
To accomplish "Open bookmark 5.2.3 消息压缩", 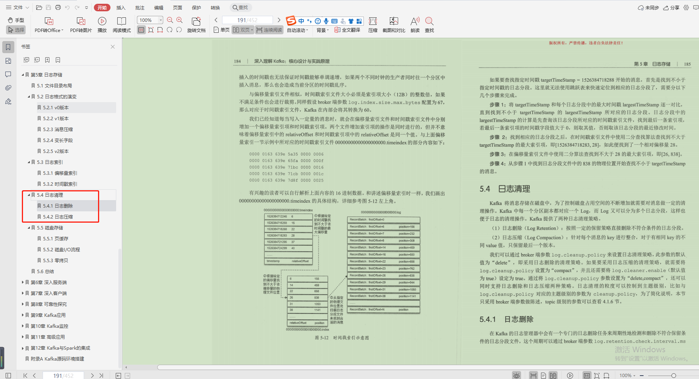I will point(58,130).
